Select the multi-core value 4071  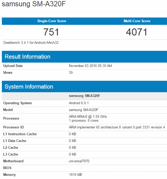[137, 32]
